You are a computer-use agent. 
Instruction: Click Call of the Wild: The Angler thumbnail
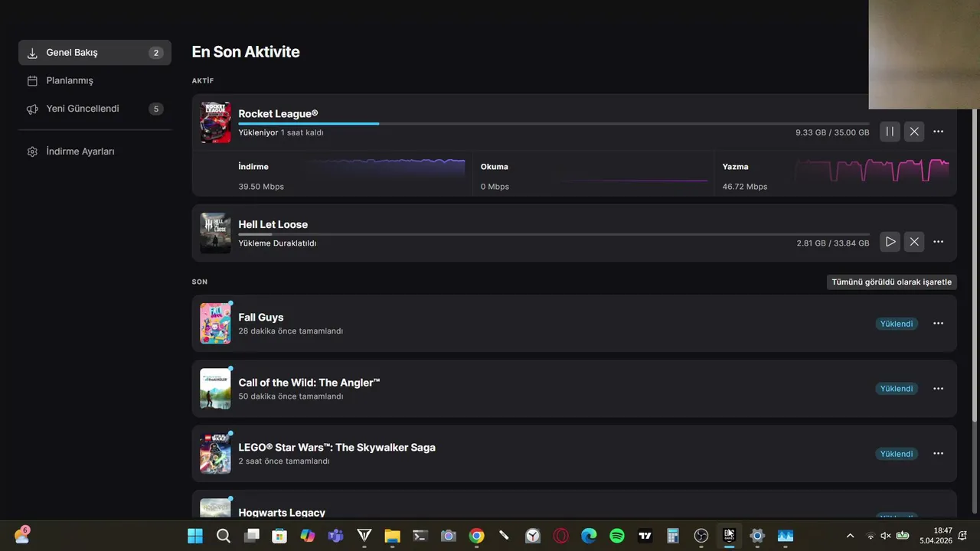215,389
